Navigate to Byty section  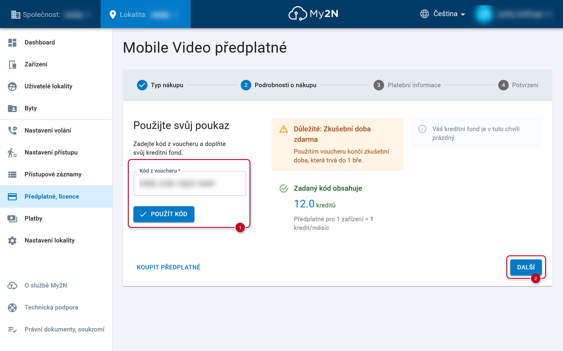coord(56,108)
